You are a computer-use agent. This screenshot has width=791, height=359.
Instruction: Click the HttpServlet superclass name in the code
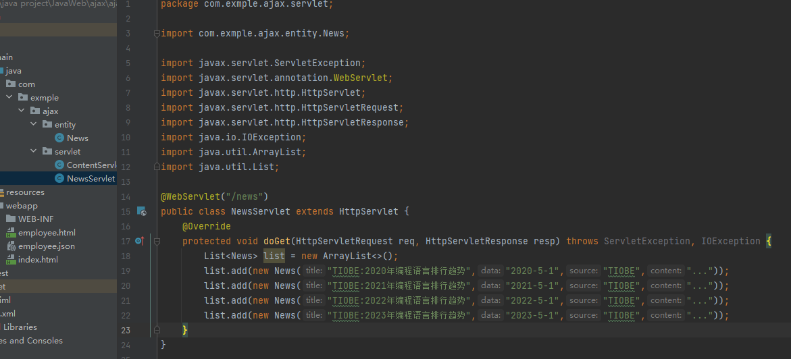(x=368, y=212)
